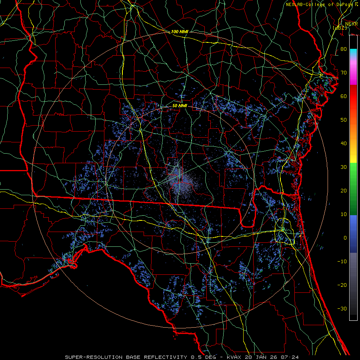Screen dimensions: 360x360
Task: Click the 20 value on the dBZ scale
Action: click(x=344, y=191)
